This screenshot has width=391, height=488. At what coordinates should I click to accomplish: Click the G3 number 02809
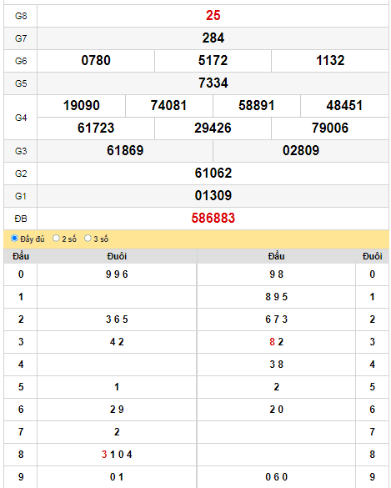click(x=301, y=150)
